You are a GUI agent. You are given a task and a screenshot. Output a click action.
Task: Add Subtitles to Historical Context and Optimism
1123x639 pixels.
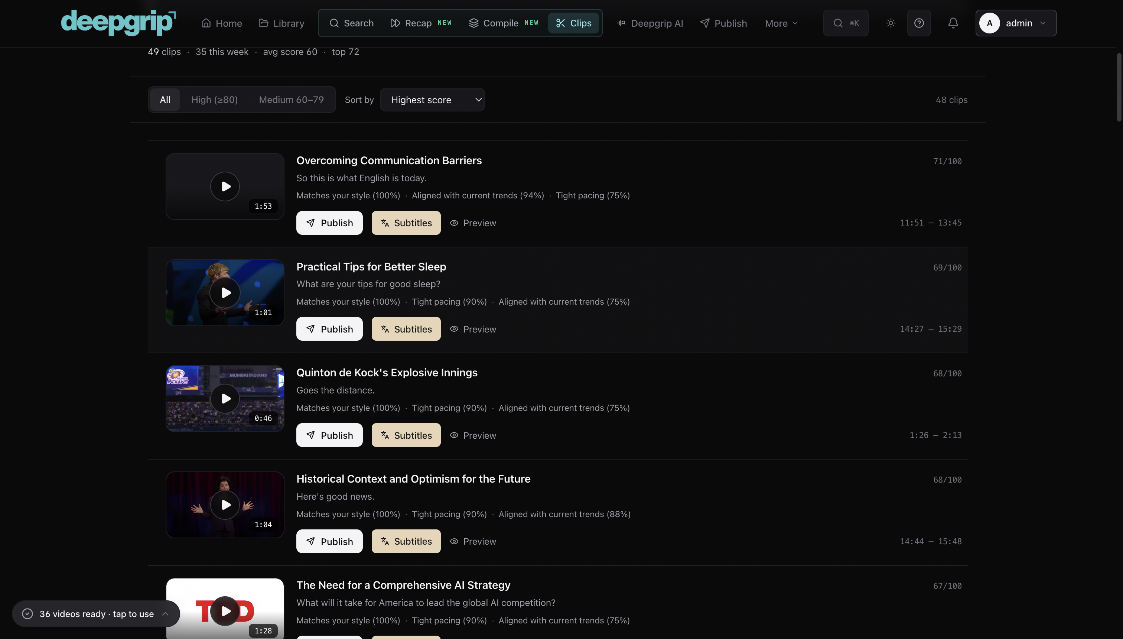[406, 542]
